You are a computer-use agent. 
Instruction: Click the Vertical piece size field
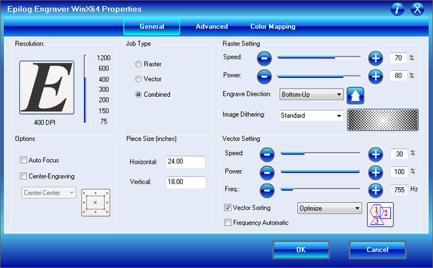click(185, 182)
